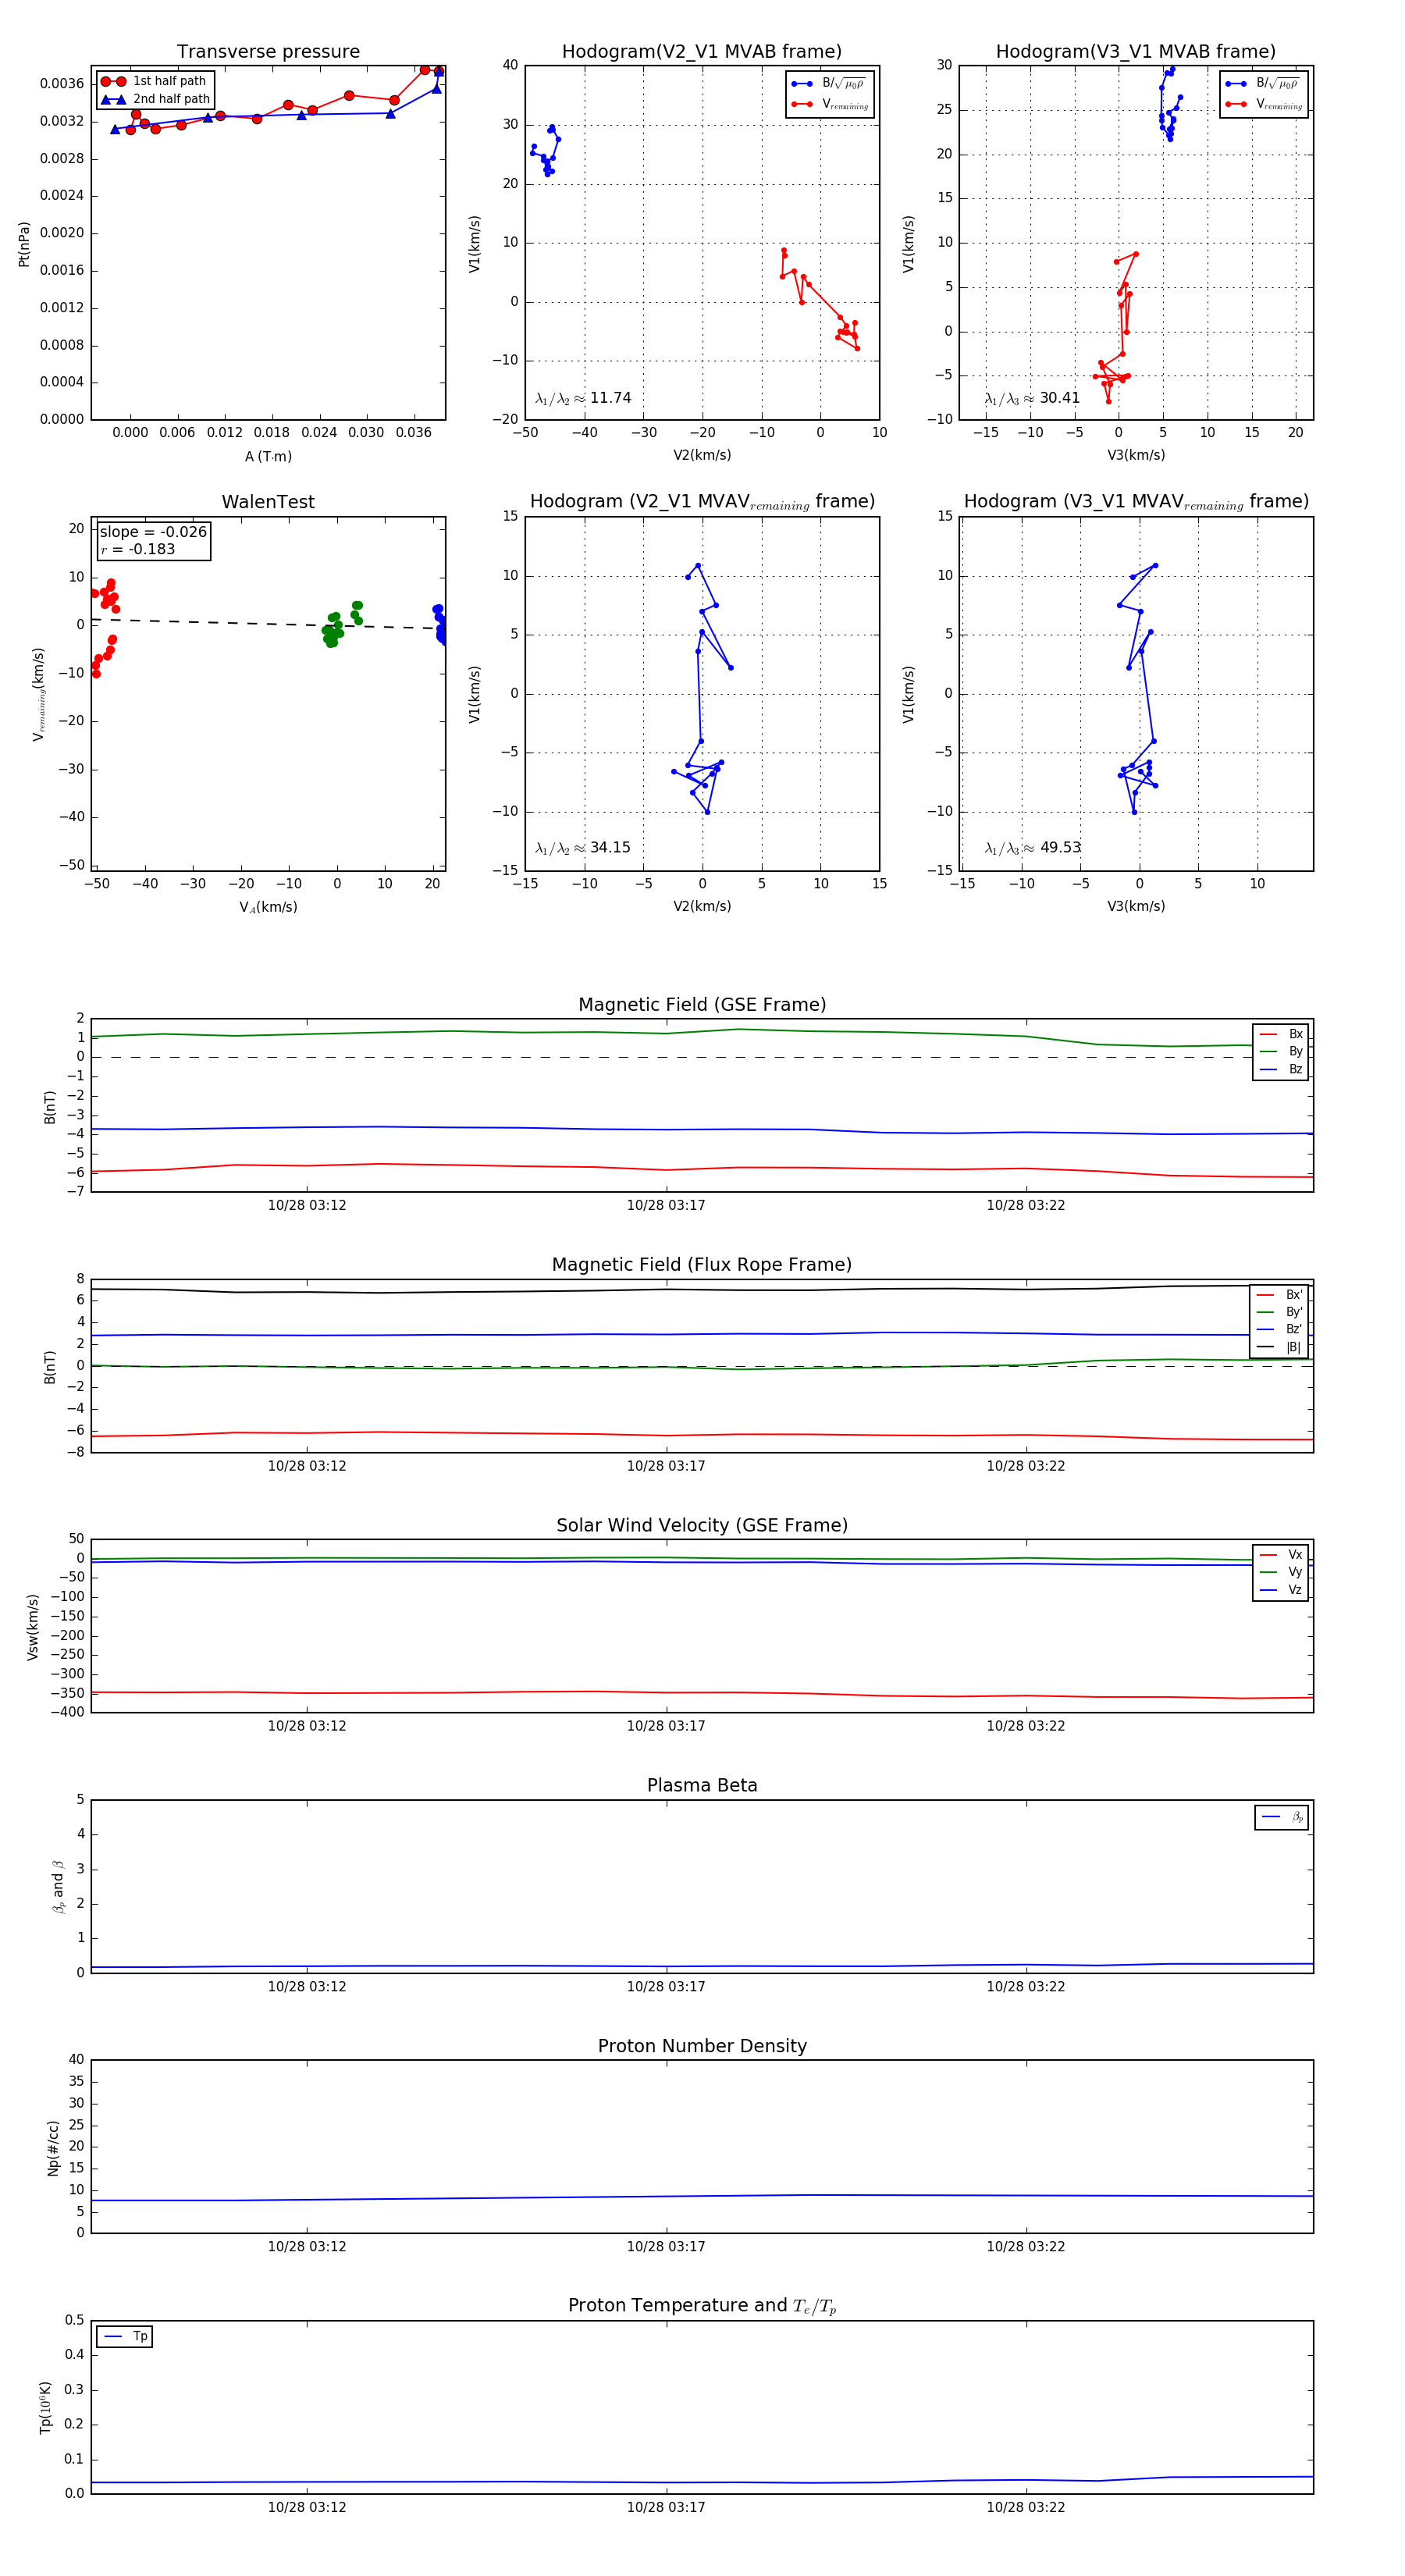Click the eigenvalue ratio value 49.53
1405x2576 pixels.
click(1060, 847)
